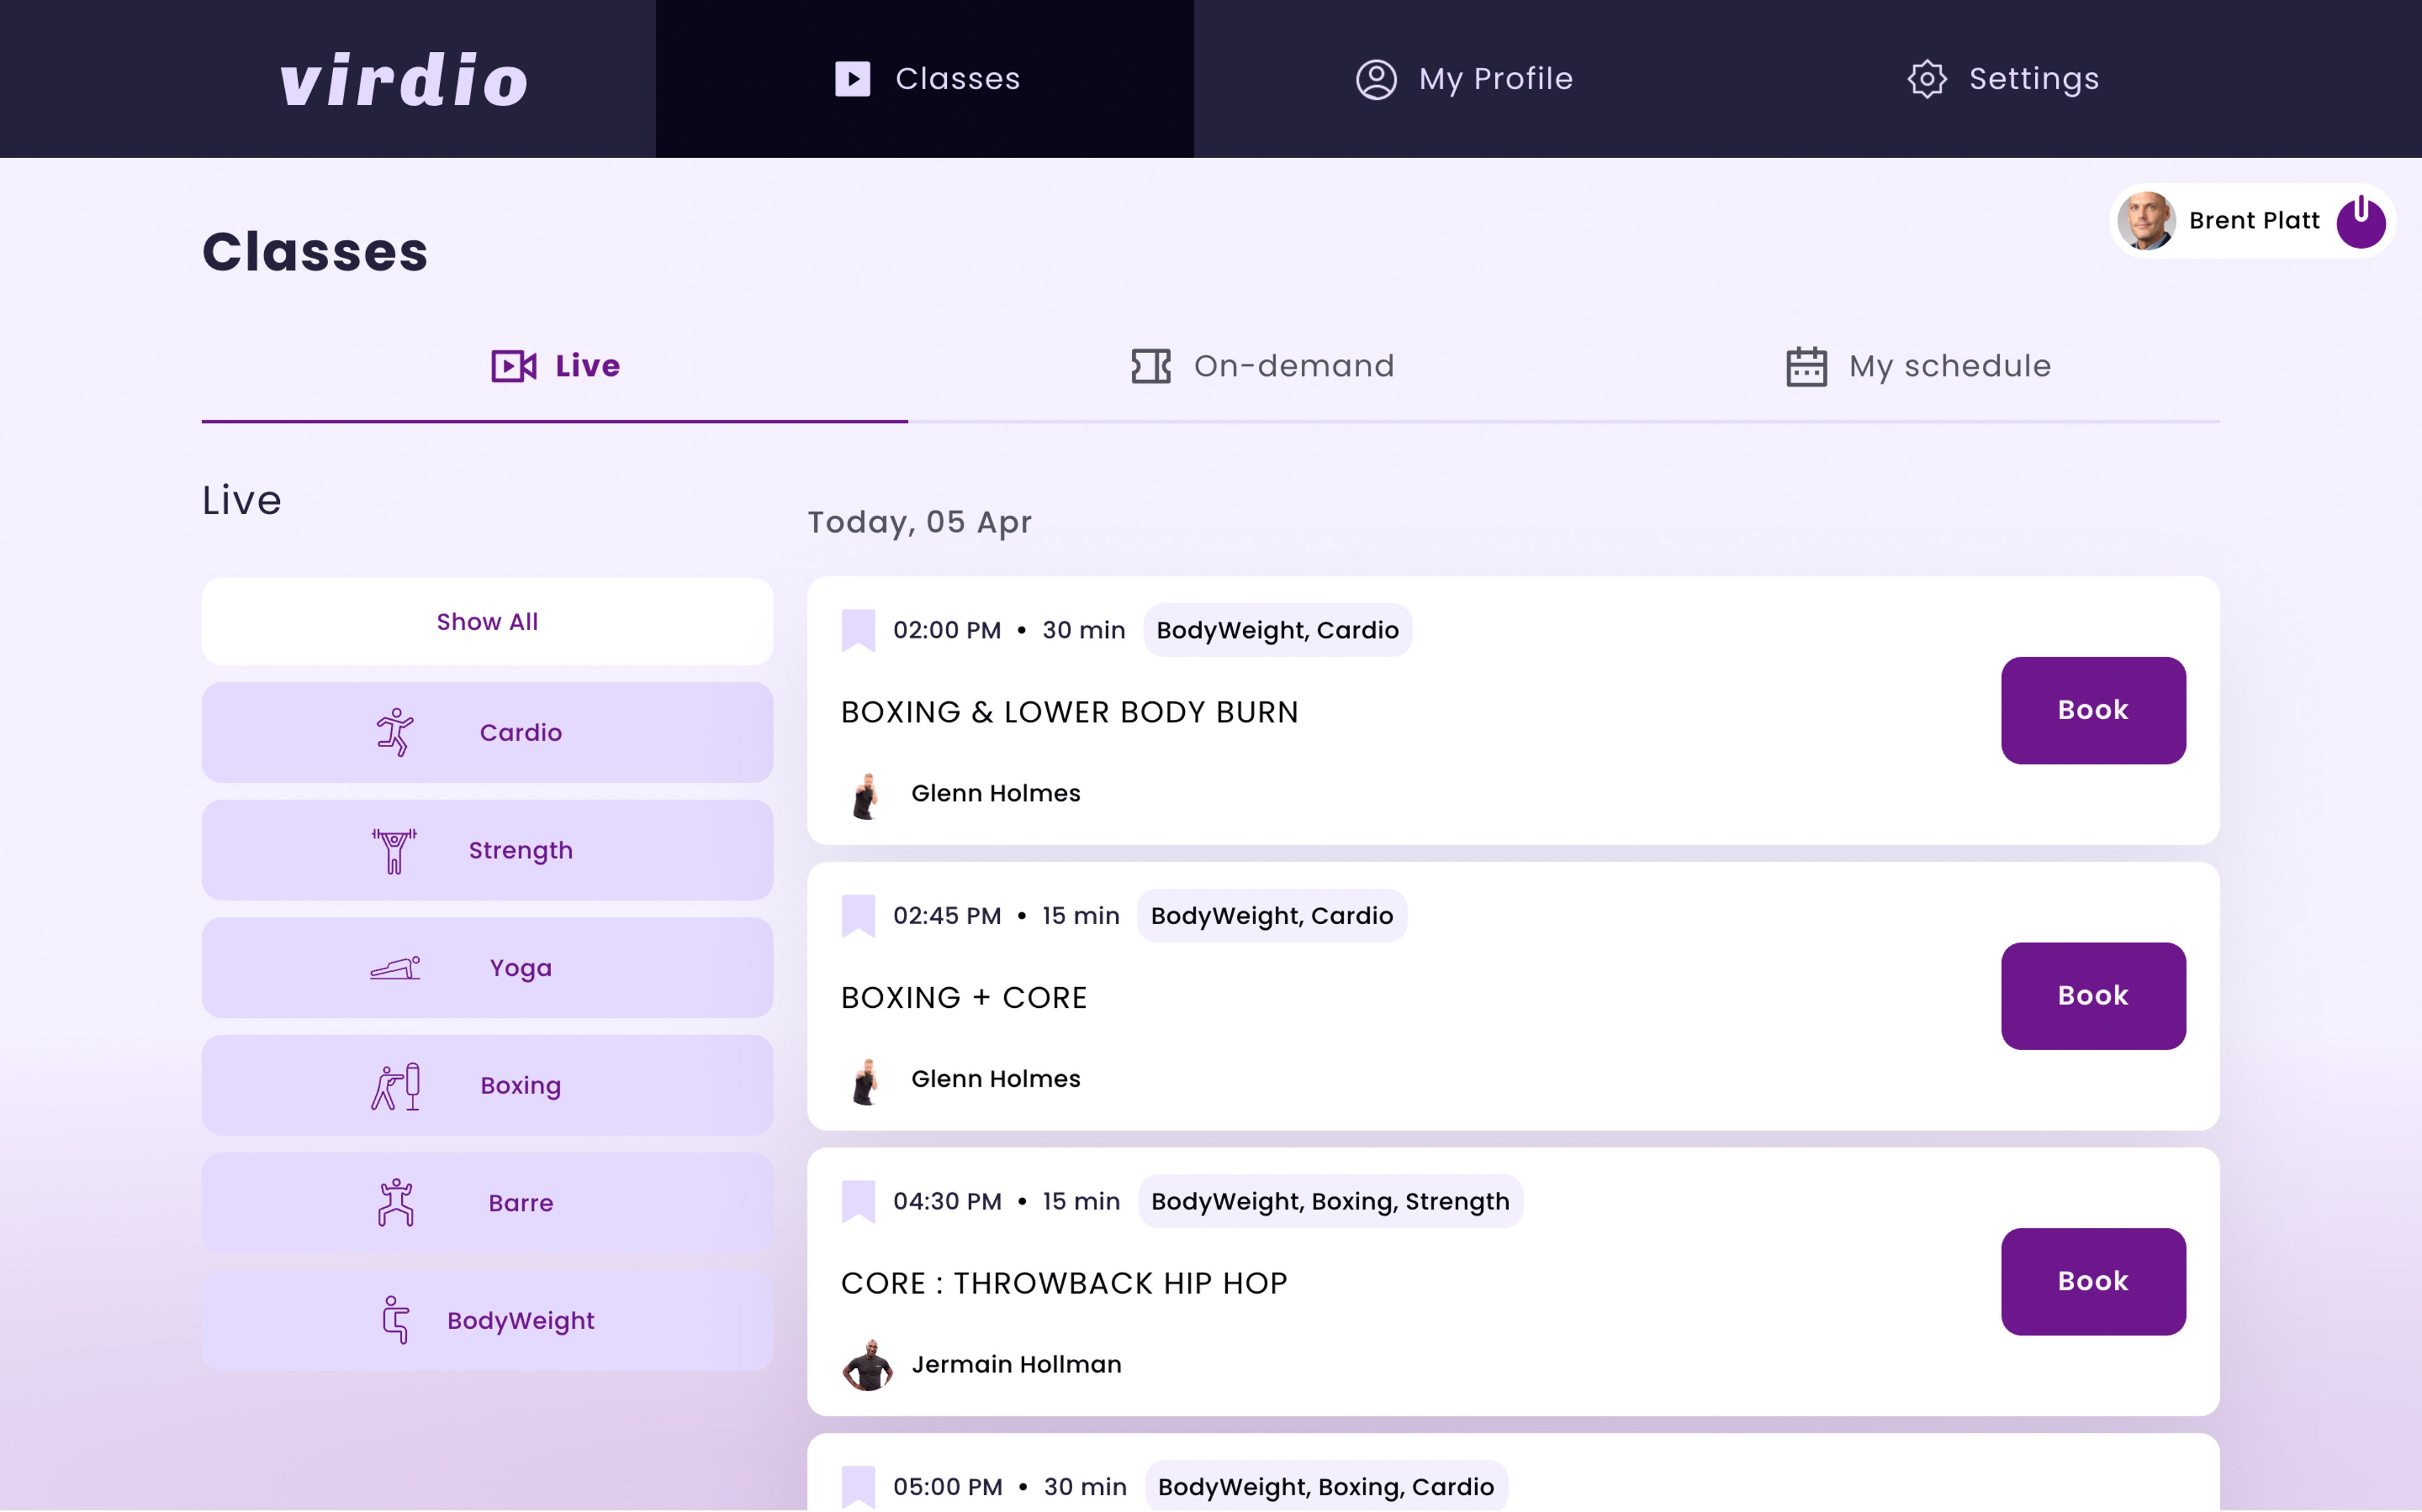Book the Core Throwback Hip Hop class
The width and height of the screenshot is (2422, 1512).
pyautogui.click(x=2092, y=1281)
